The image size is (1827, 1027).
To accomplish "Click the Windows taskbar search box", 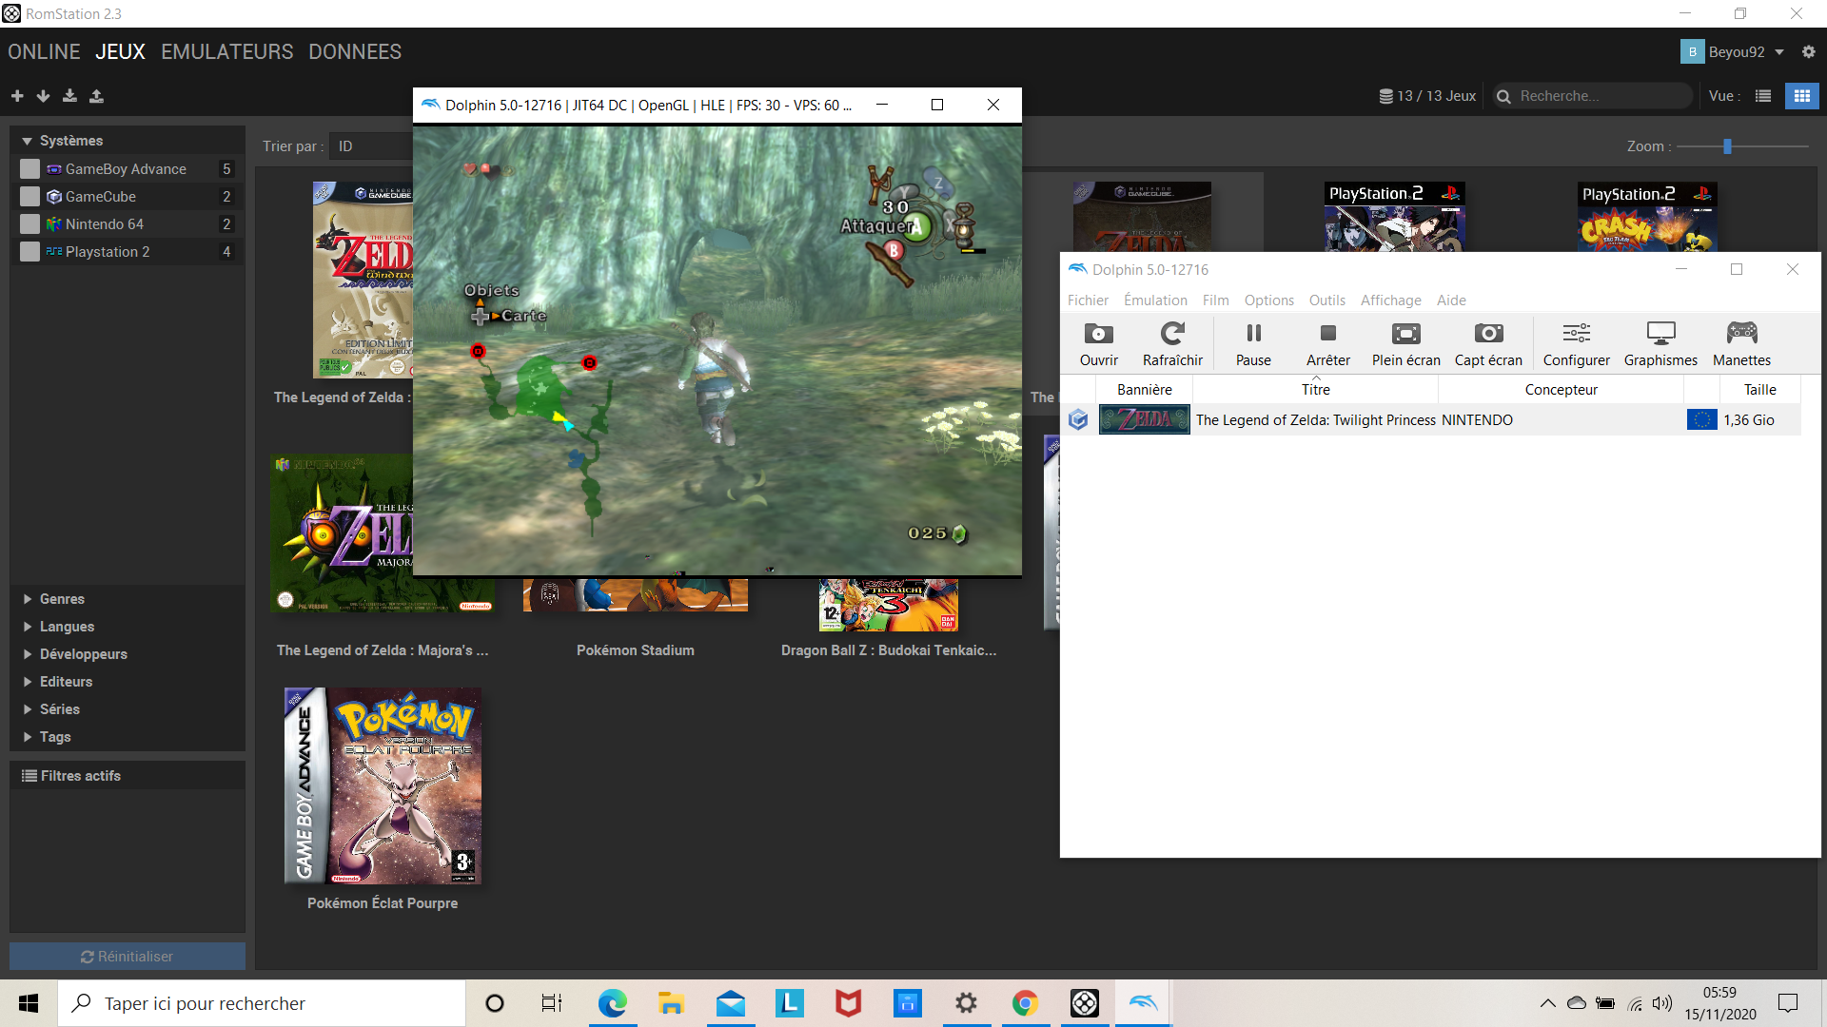I will pyautogui.click(x=262, y=1003).
